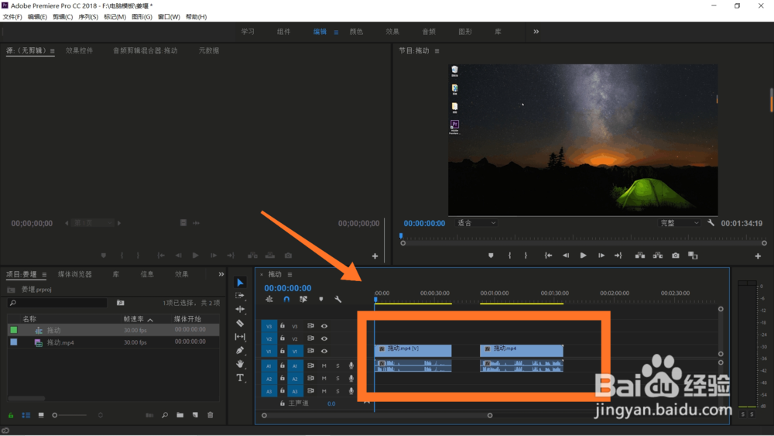Select the Razor tool
774x436 pixels.
240,323
